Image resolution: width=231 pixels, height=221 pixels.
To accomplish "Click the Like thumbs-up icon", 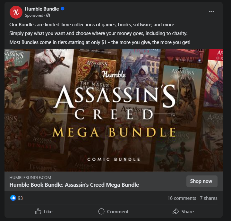I will point(38,211).
